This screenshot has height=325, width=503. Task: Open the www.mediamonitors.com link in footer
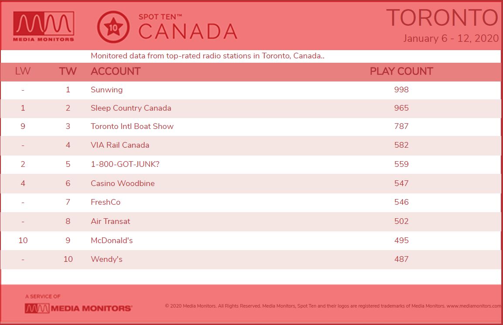click(x=474, y=306)
